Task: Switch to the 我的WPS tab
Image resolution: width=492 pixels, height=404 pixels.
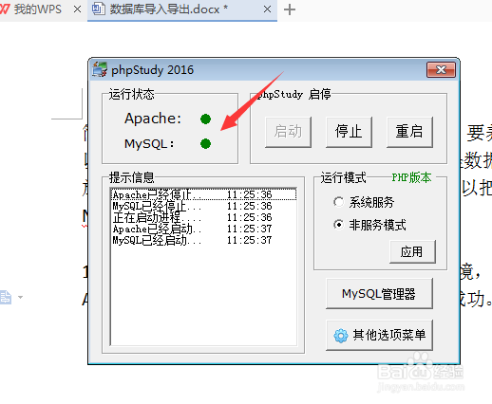Action: pos(37,9)
